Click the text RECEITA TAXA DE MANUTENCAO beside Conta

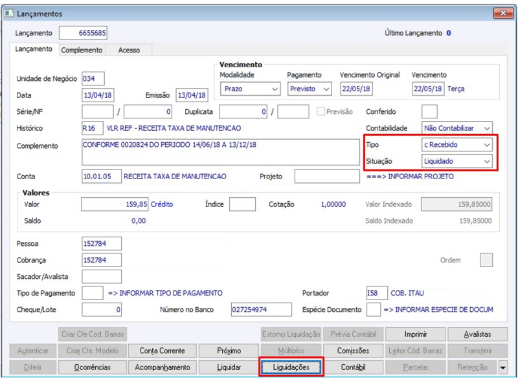coord(175,177)
